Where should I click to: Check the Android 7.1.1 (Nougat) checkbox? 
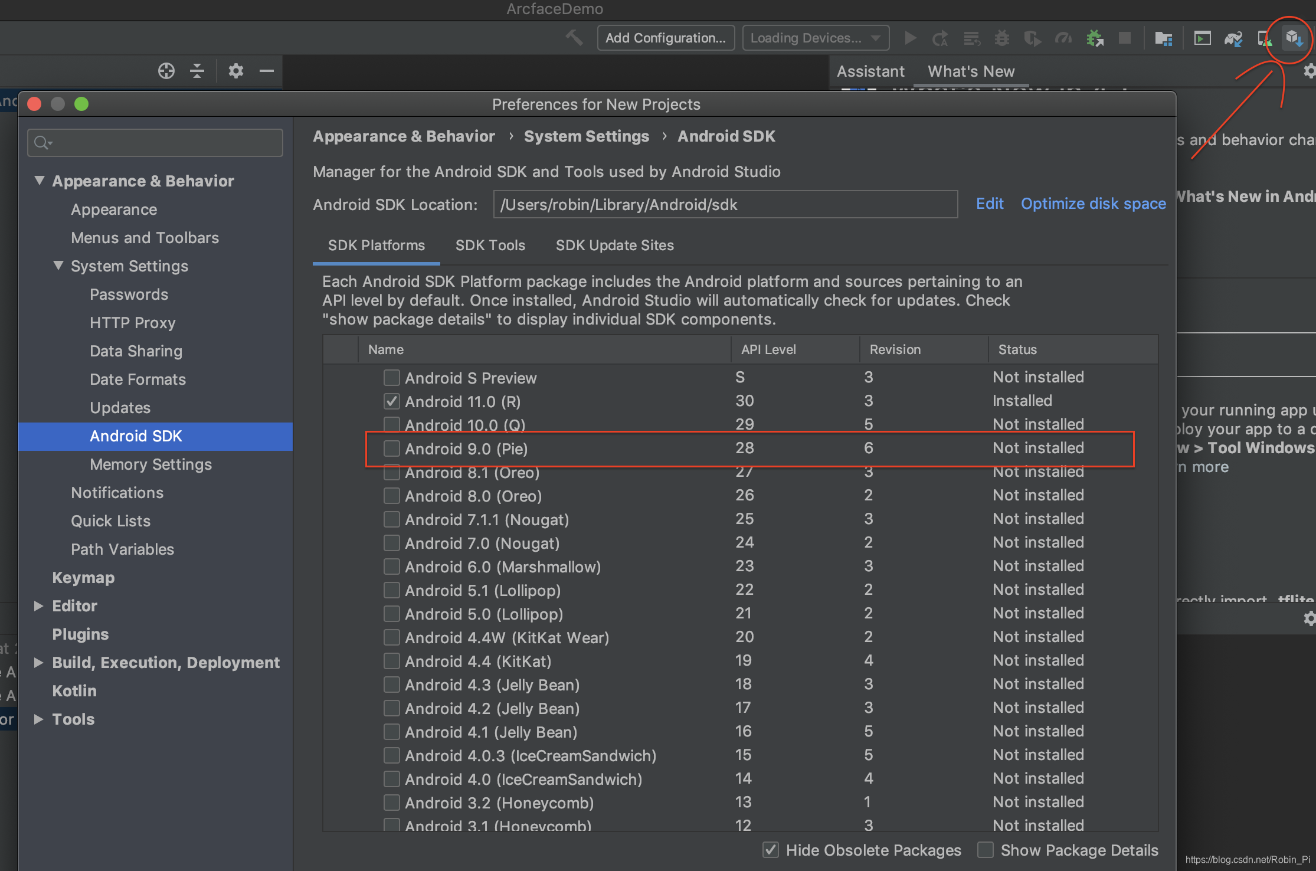click(391, 519)
